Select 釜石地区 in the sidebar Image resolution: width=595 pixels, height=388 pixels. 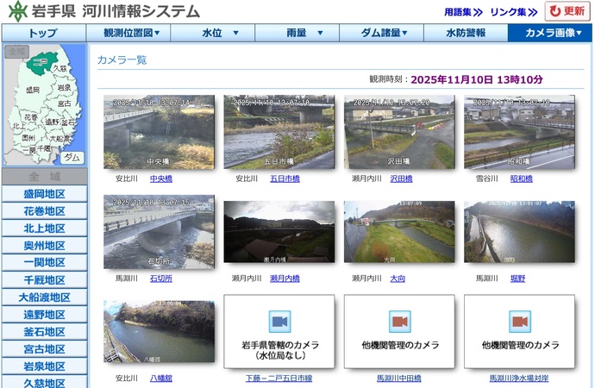tap(44, 331)
